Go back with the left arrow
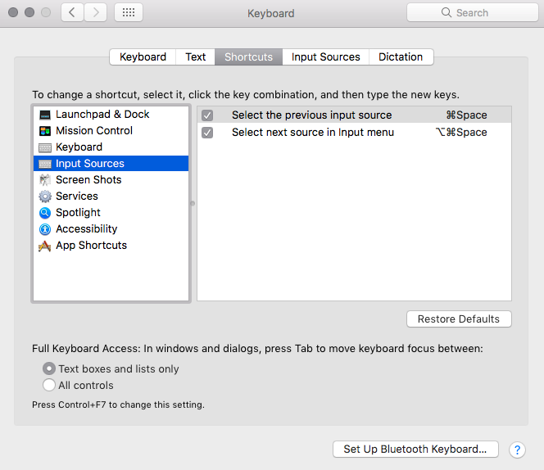544x470 pixels. click(72, 12)
